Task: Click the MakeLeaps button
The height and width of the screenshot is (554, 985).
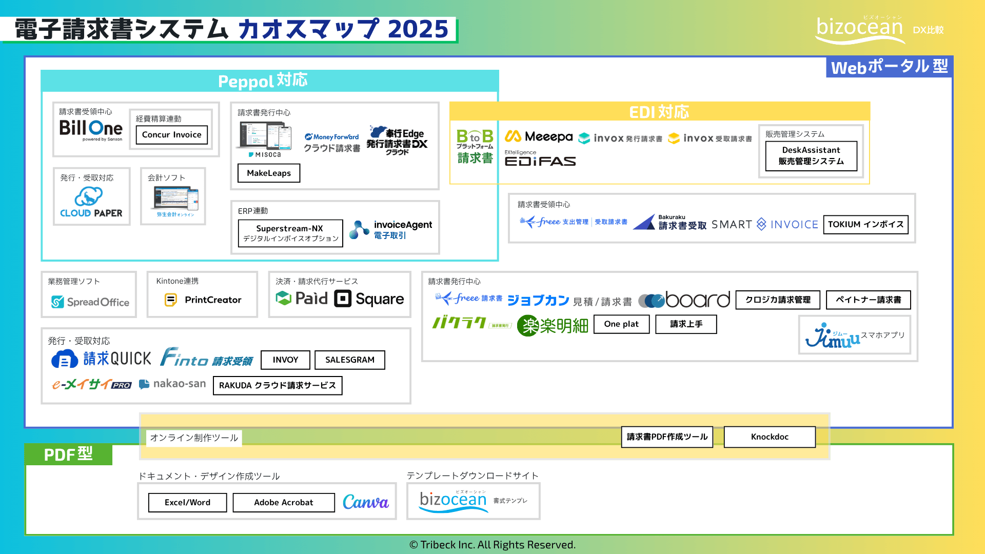Action: [268, 173]
